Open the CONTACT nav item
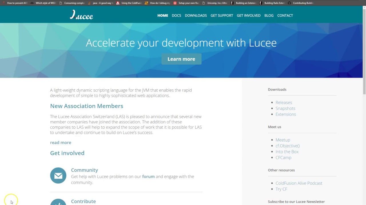The image size is (366, 205). [x=285, y=15]
